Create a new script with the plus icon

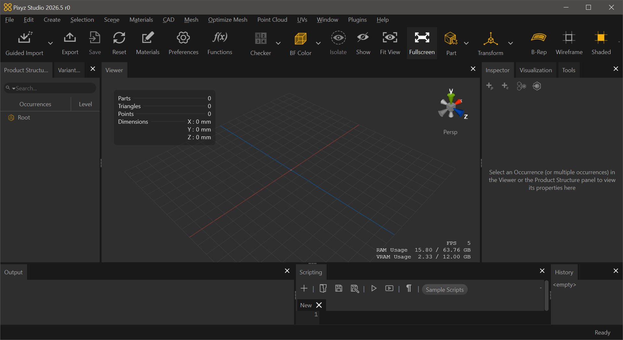304,288
